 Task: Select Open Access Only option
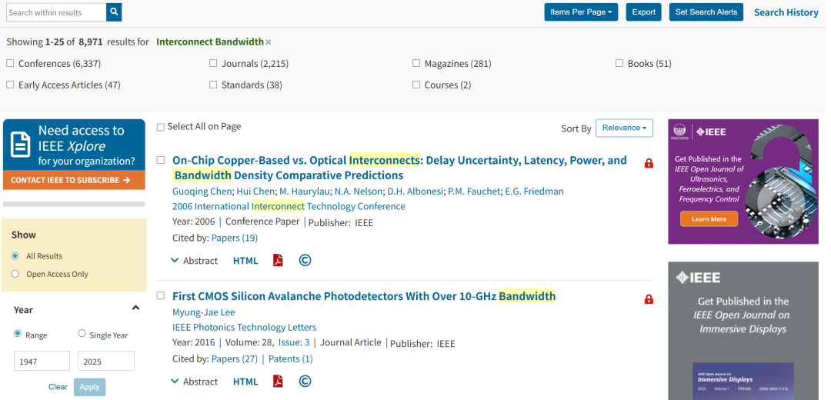(x=15, y=274)
